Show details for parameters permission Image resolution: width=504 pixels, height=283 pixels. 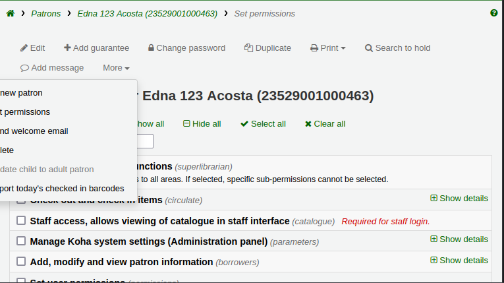coord(459,239)
